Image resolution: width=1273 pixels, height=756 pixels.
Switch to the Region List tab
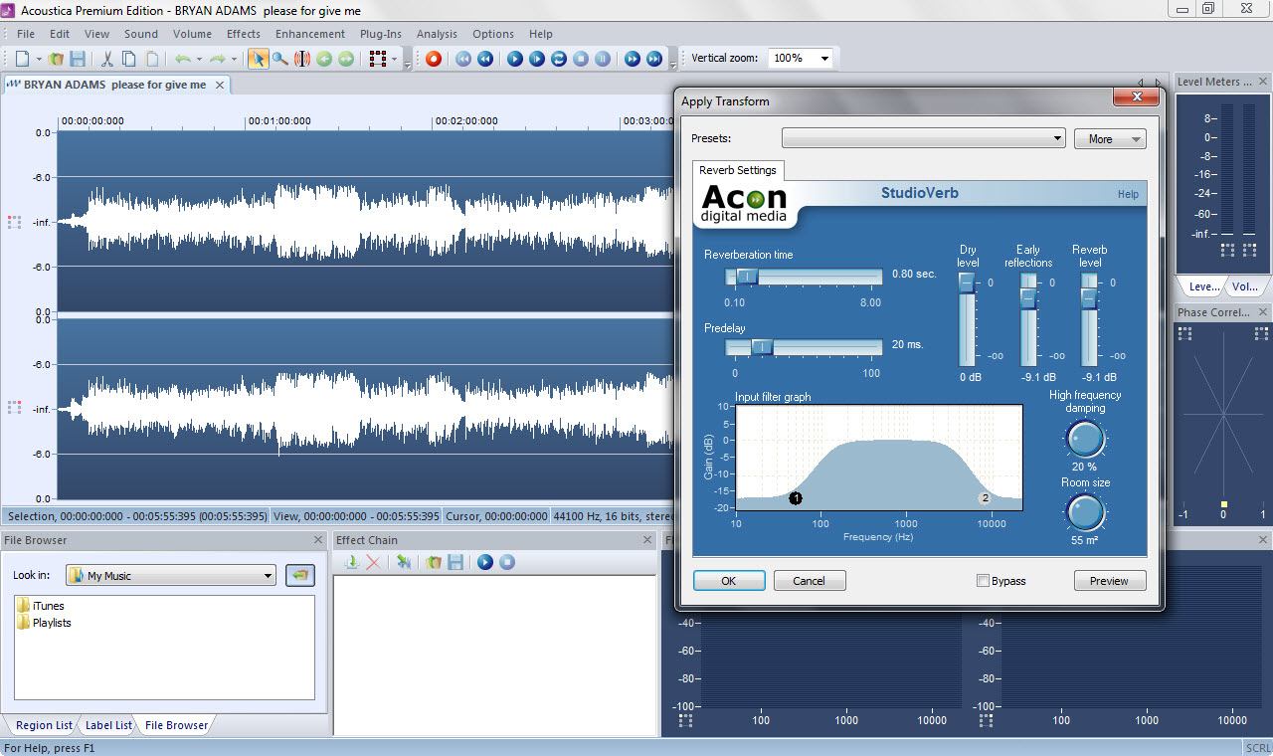click(x=44, y=725)
